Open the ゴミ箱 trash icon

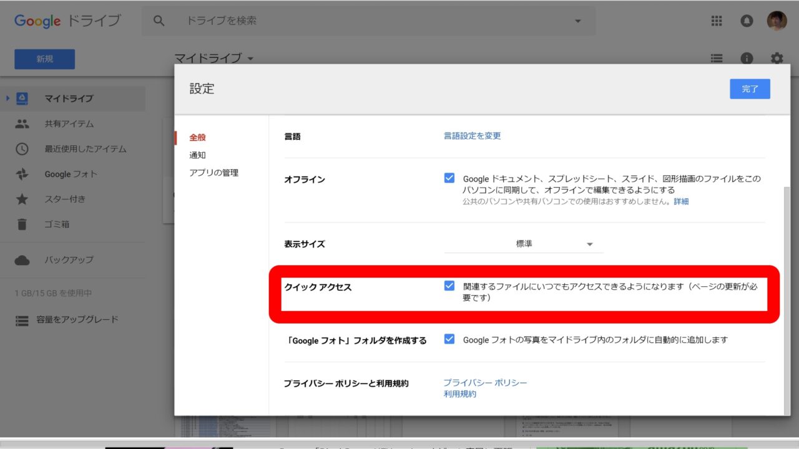click(x=22, y=224)
